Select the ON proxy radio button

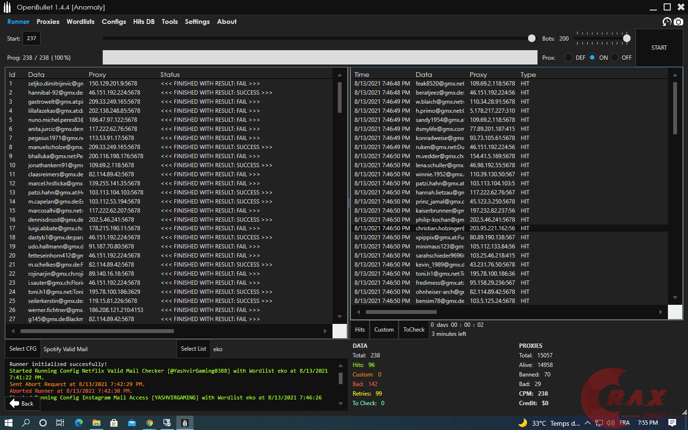[592, 57]
